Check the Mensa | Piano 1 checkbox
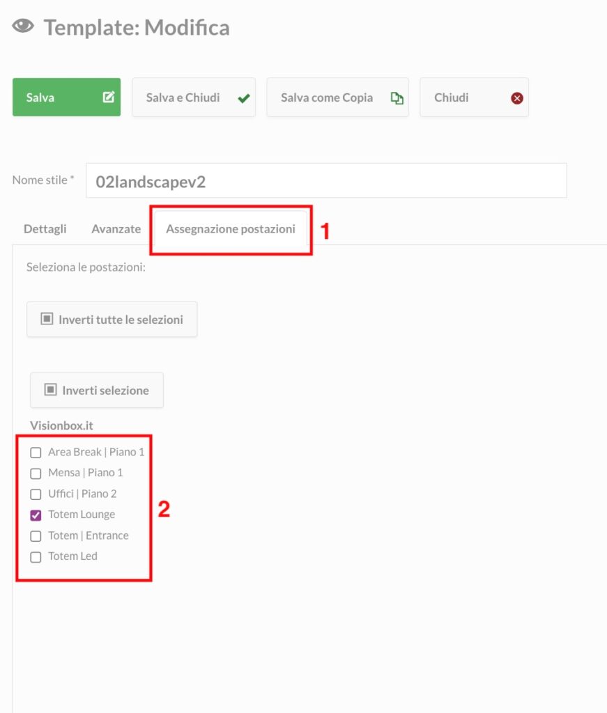 pyautogui.click(x=36, y=473)
